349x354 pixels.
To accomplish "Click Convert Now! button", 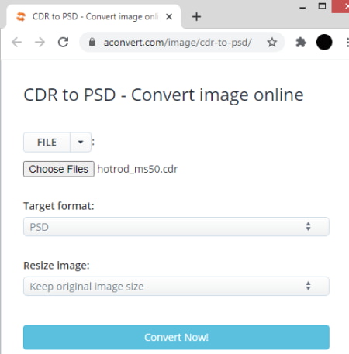I will 176,337.
